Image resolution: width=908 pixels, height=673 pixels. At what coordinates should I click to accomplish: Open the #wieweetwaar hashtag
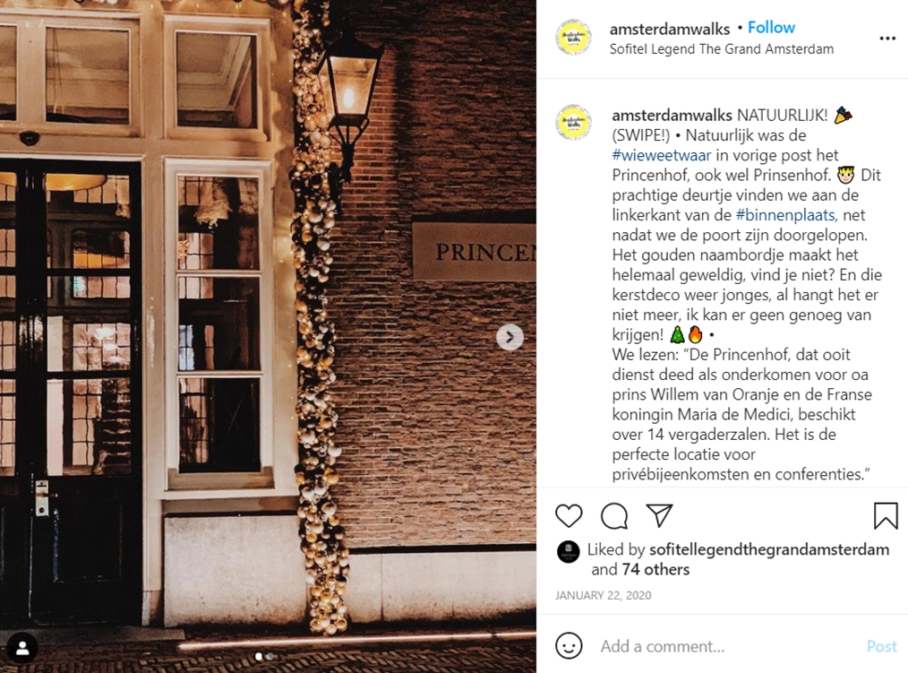[662, 155]
